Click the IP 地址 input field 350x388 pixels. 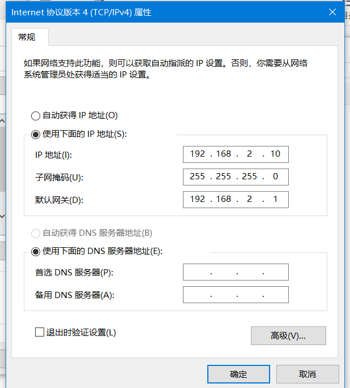click(x=236, y=154)
